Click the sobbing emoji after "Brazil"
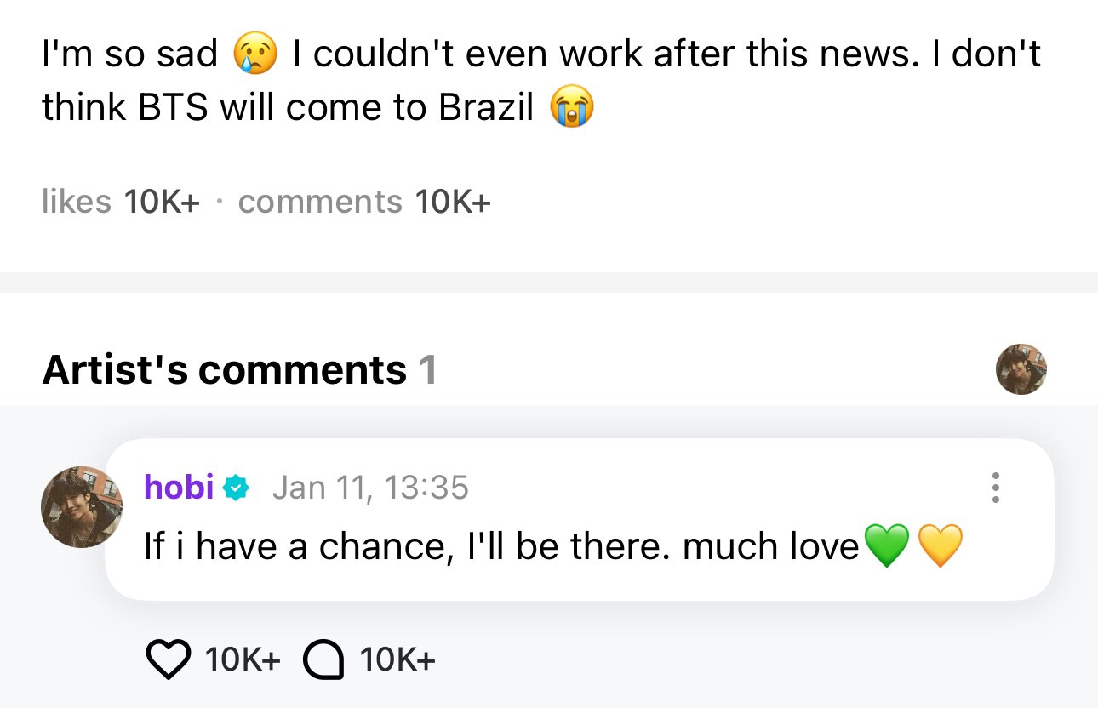The width and height of the screenshot is (1098, 708). point(572,108)
